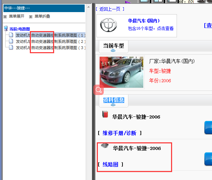212x180 pixels.
Task: Click the gray device icon above 线路图
Action: [x=105, y=145]
